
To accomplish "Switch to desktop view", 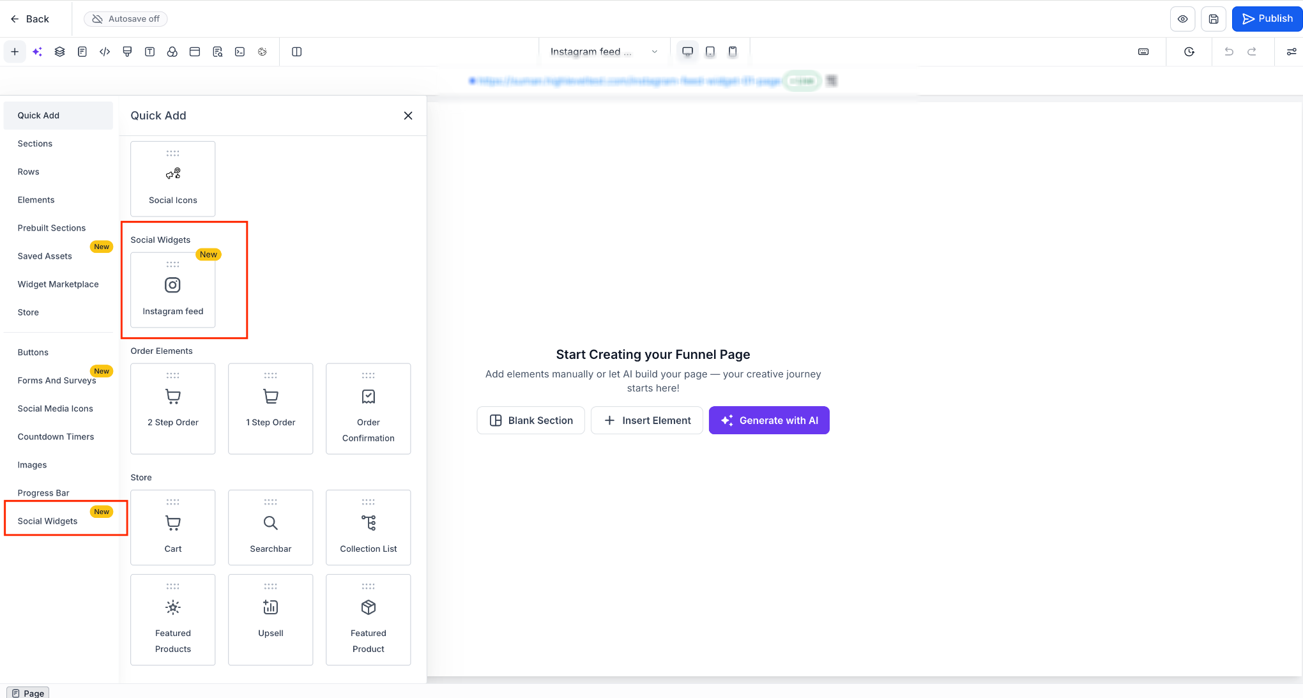I will (x=688, y=52).
